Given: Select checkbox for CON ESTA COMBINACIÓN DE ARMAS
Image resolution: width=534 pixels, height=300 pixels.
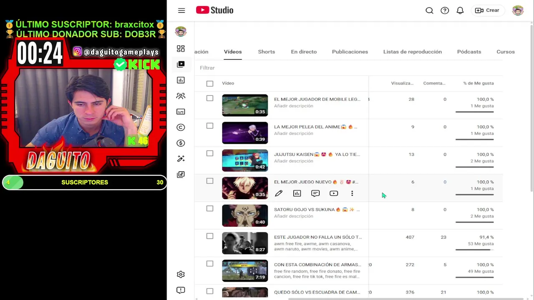Looking at the screenshot, I should pos(210,264).
